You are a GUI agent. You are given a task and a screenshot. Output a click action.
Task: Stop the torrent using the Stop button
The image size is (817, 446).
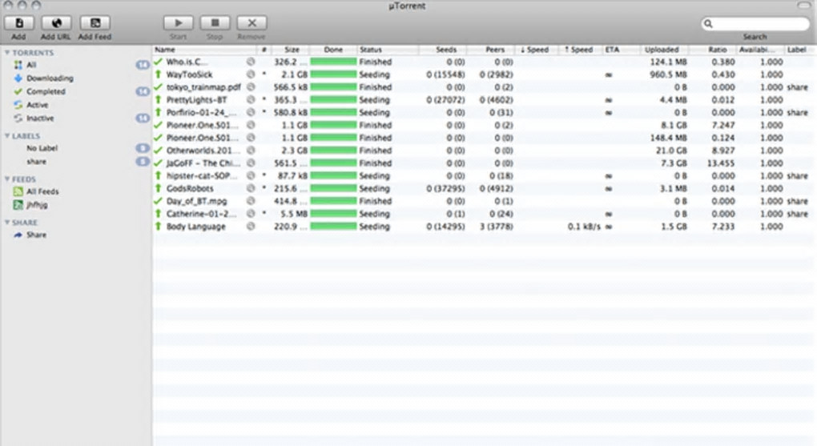[215, 23]
